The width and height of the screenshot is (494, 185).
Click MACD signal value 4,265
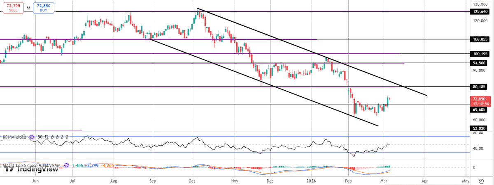pos(107,165)
